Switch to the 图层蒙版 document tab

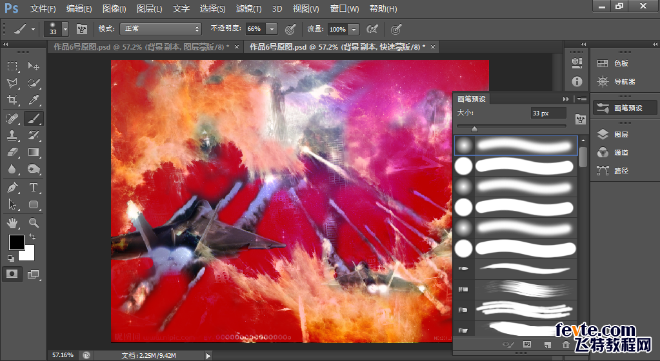(141, 47)
